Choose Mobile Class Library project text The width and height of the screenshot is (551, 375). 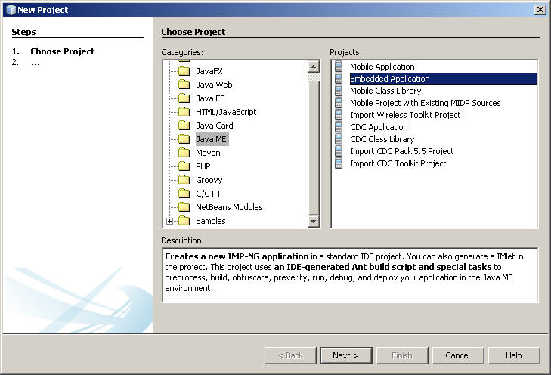click(385, 91)
